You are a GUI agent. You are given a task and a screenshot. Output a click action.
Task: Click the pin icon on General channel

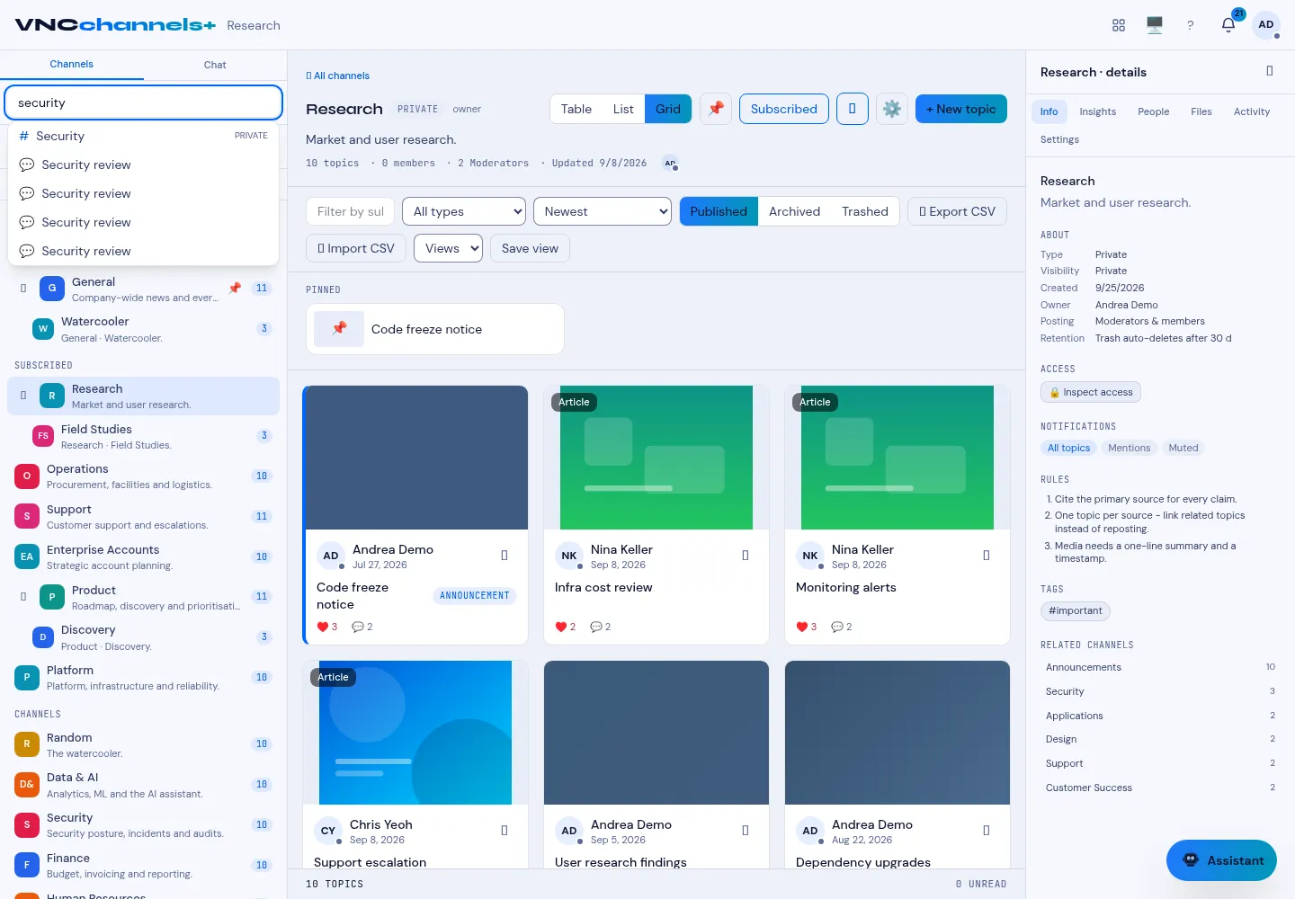[235, 288]
